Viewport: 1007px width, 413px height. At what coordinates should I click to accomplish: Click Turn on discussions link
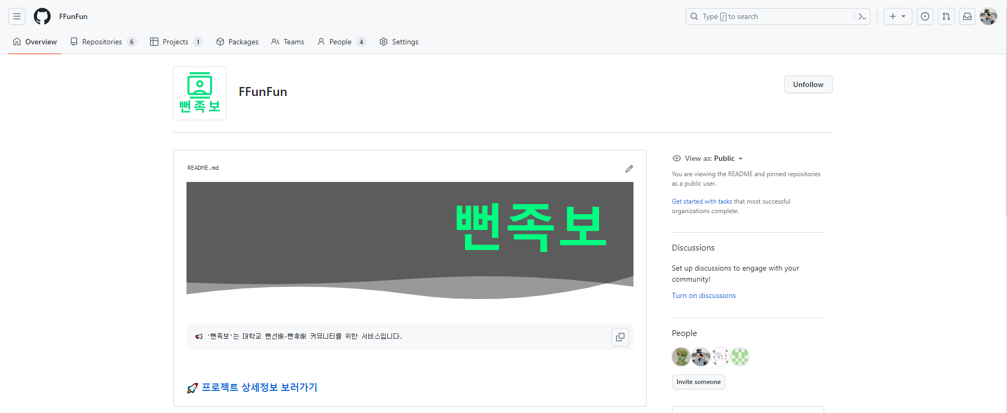pos(704,295)
